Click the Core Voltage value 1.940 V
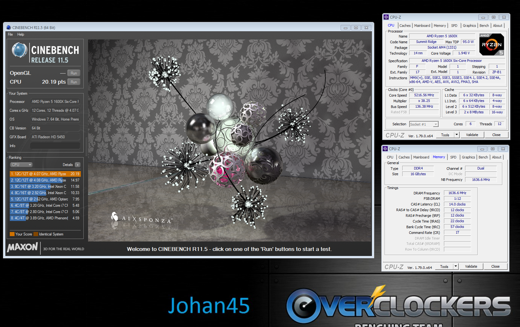Image resolution: width=520 pixels, height=327 pixels. pos(464,53)
